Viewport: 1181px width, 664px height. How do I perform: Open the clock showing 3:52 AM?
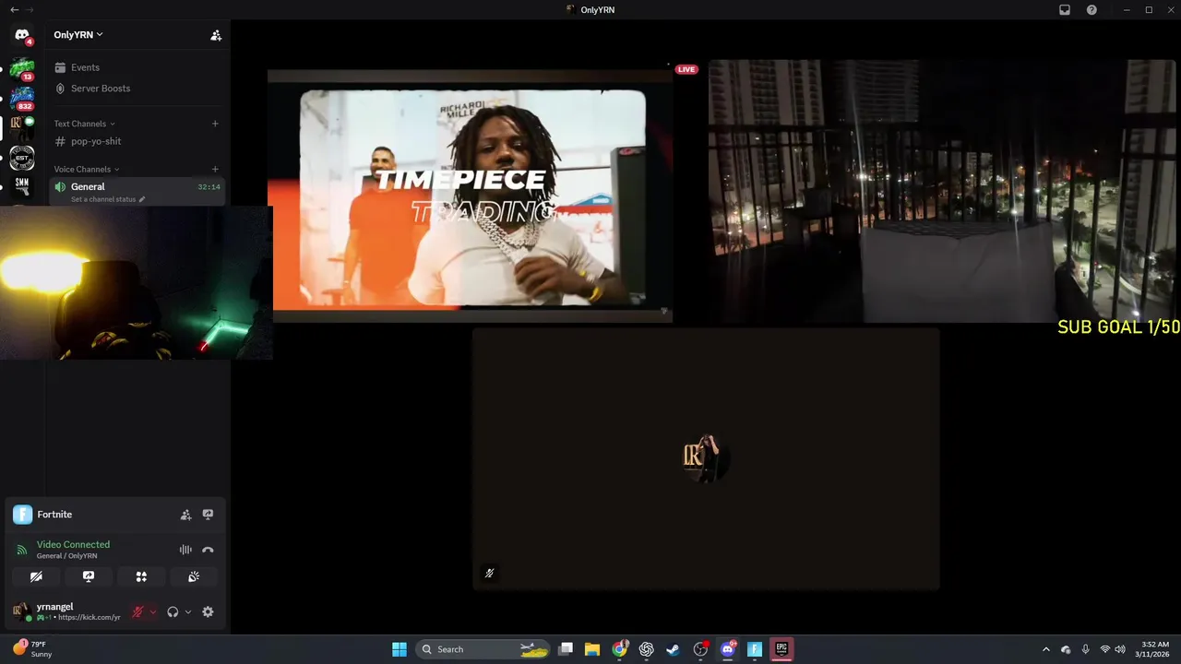[x=1153, y=649]
